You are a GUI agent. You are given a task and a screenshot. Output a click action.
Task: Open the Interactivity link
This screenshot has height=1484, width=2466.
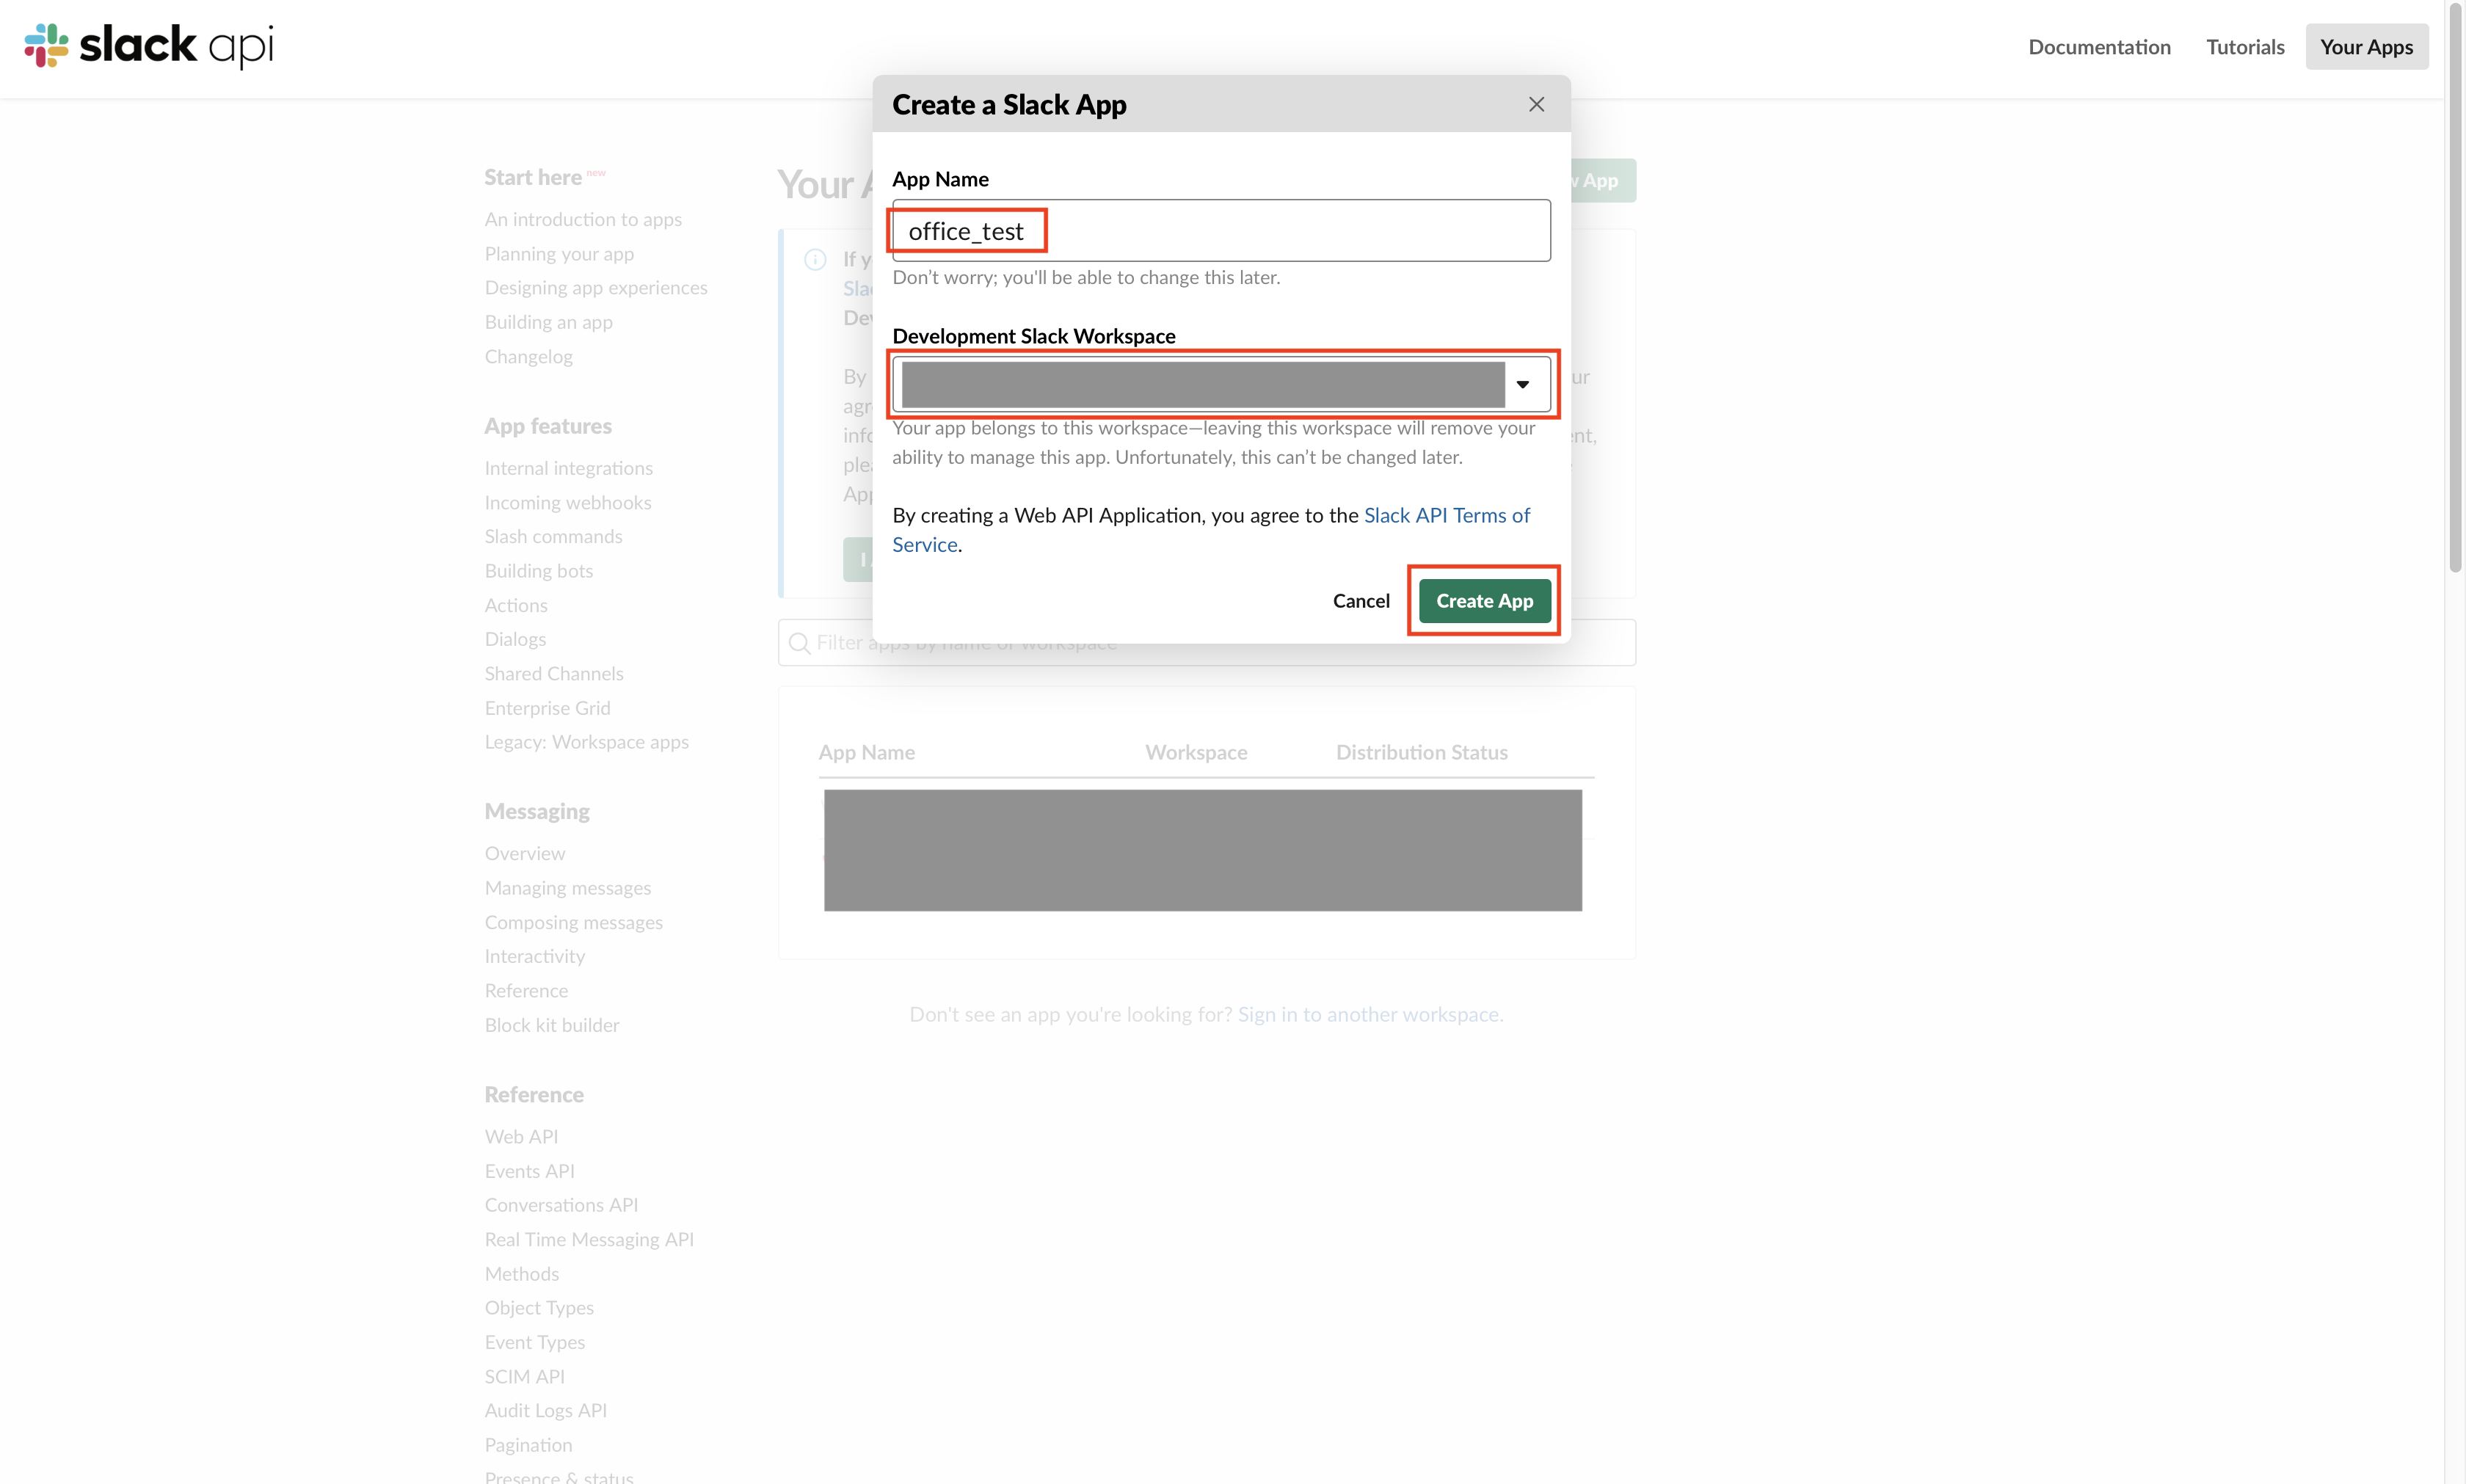click(534, 957)
